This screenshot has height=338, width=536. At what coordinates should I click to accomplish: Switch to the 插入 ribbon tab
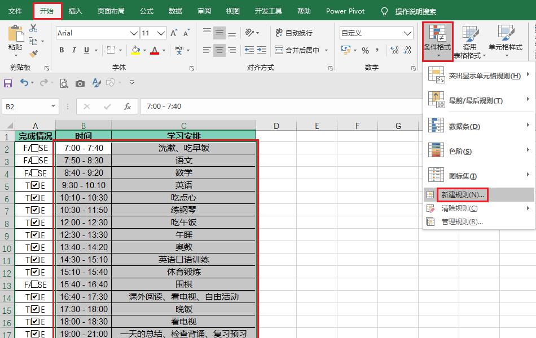(75, 11)
